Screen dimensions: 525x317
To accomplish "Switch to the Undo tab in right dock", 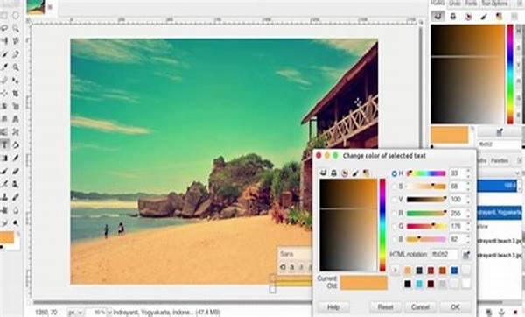I will [454, 4].
